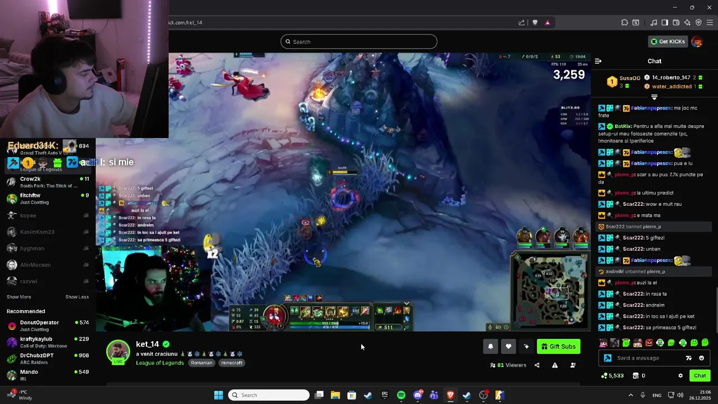Open emote picker smiley icon
The height and width of the screenshot is (404, 718).
pyautogui.click(x=701, y=358)
